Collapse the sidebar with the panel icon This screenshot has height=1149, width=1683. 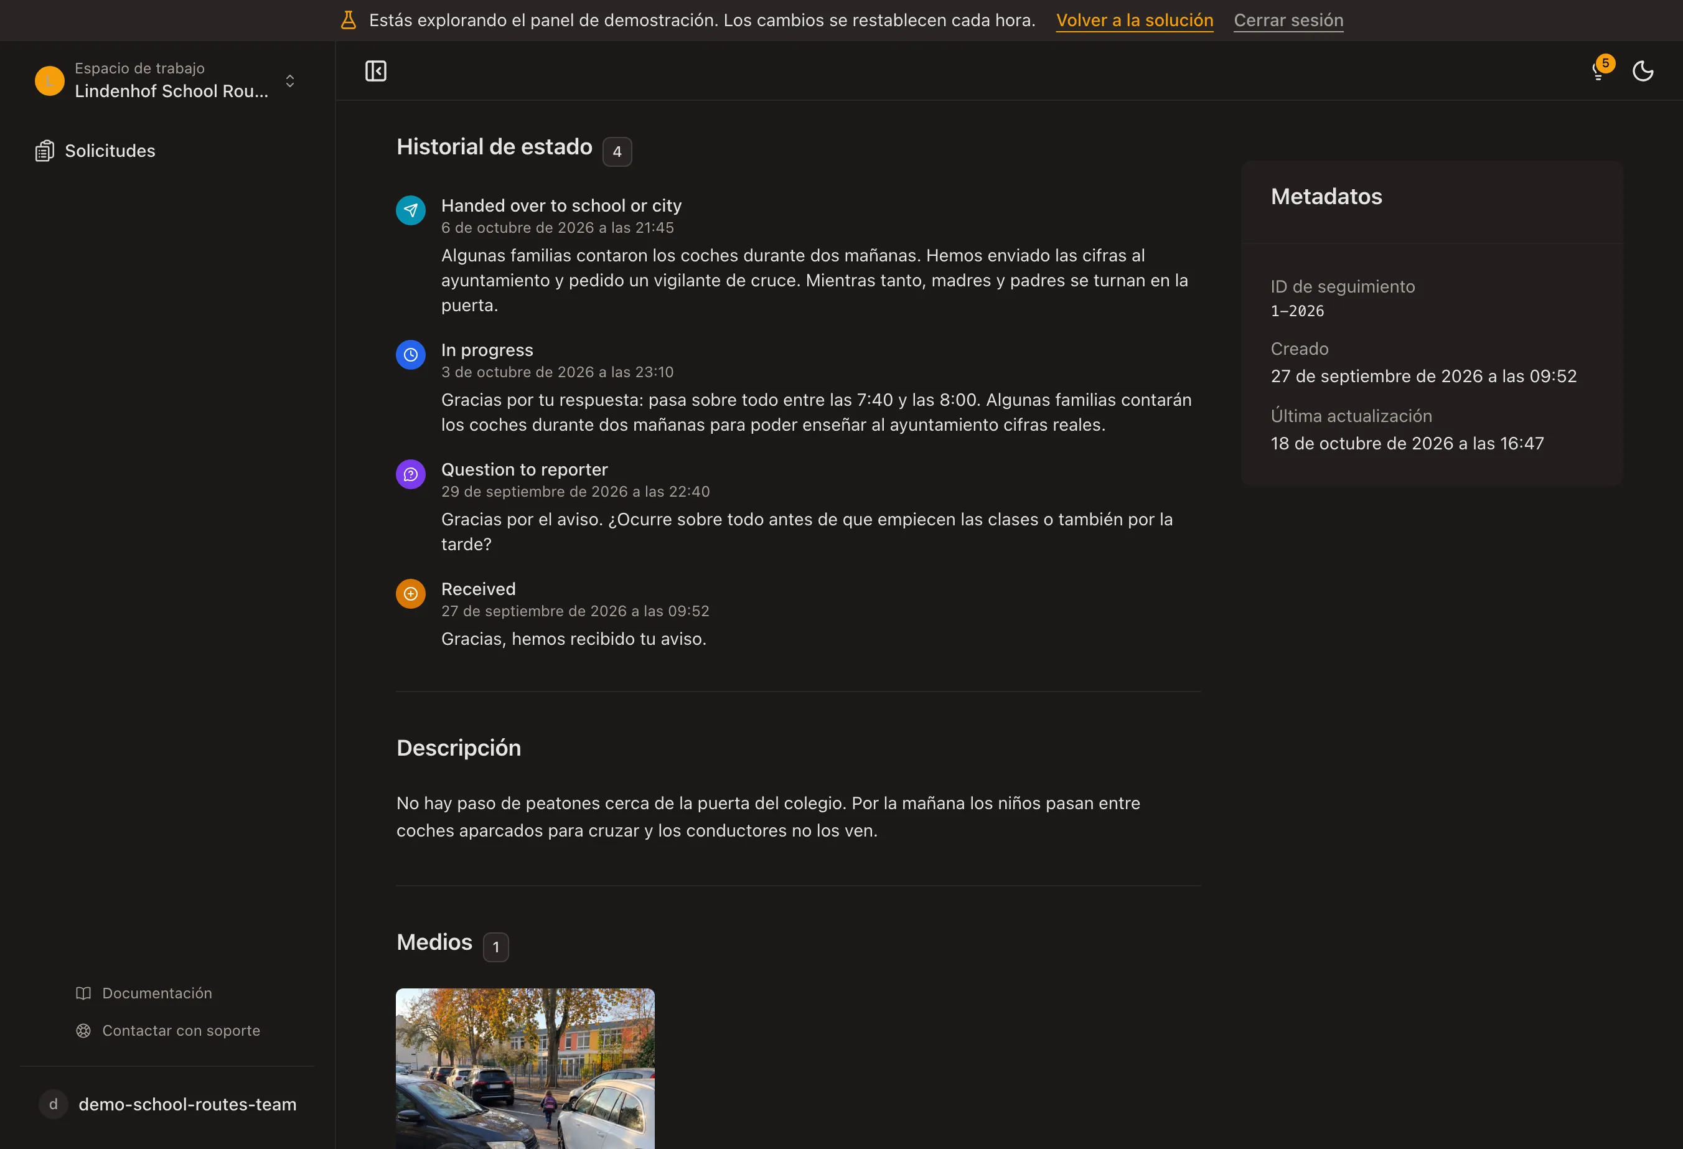pyautogui.click(x=375, y=71)
